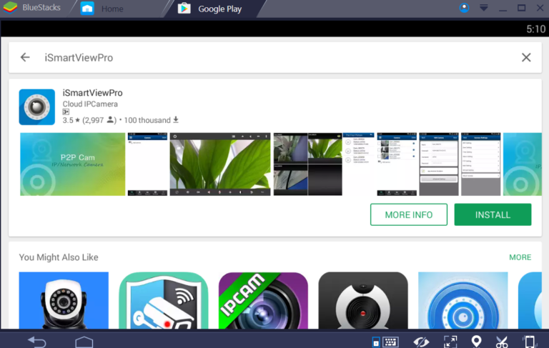Open the location pin tool

[476, 342]
